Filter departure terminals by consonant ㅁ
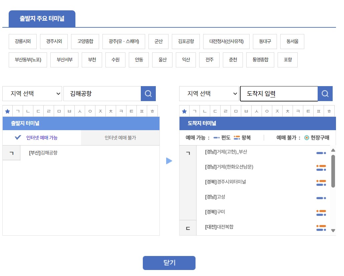 pos(59,111)
